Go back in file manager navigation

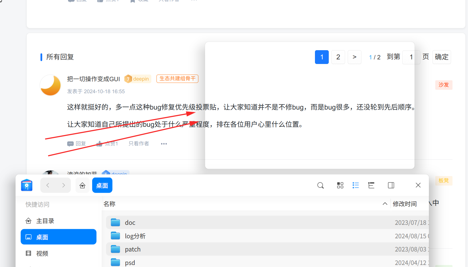point(48,185)
